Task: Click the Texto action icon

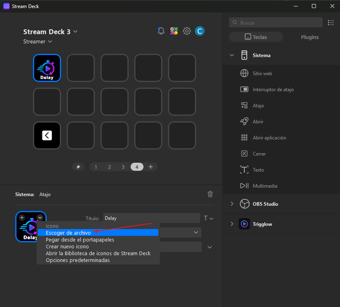Action: click(x=244, y=170)
